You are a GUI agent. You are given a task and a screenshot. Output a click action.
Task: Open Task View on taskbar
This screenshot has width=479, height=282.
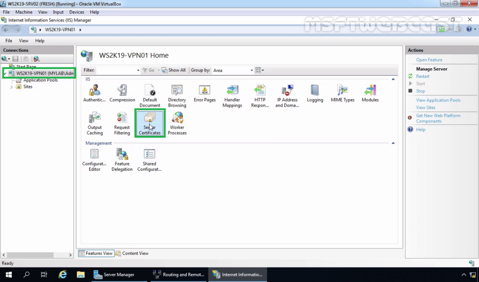(x=44, y=275)
